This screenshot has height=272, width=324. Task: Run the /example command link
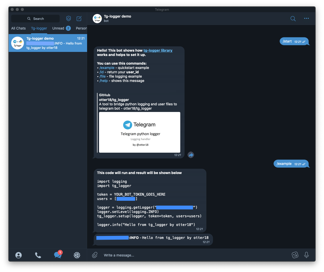point(107,68)
